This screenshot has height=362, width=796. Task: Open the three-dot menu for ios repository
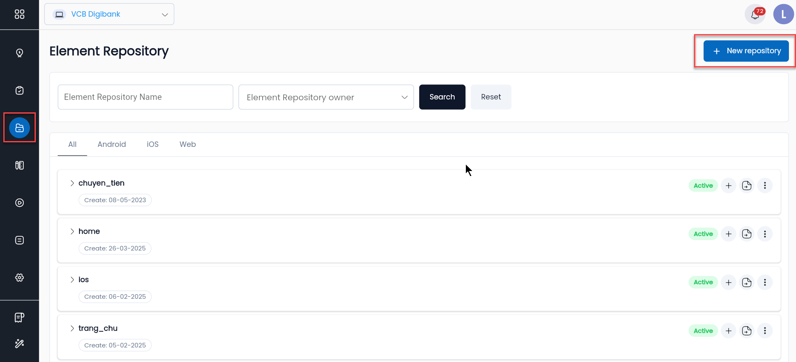pyautogui.click(x=765, y=282)
